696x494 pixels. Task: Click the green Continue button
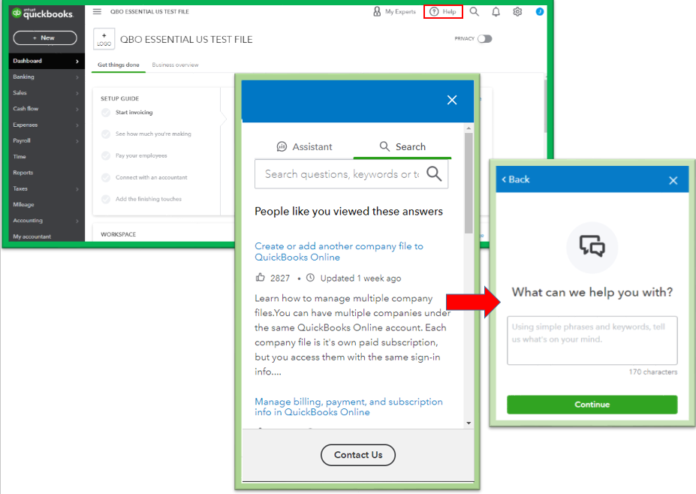(x=592, y=405)
